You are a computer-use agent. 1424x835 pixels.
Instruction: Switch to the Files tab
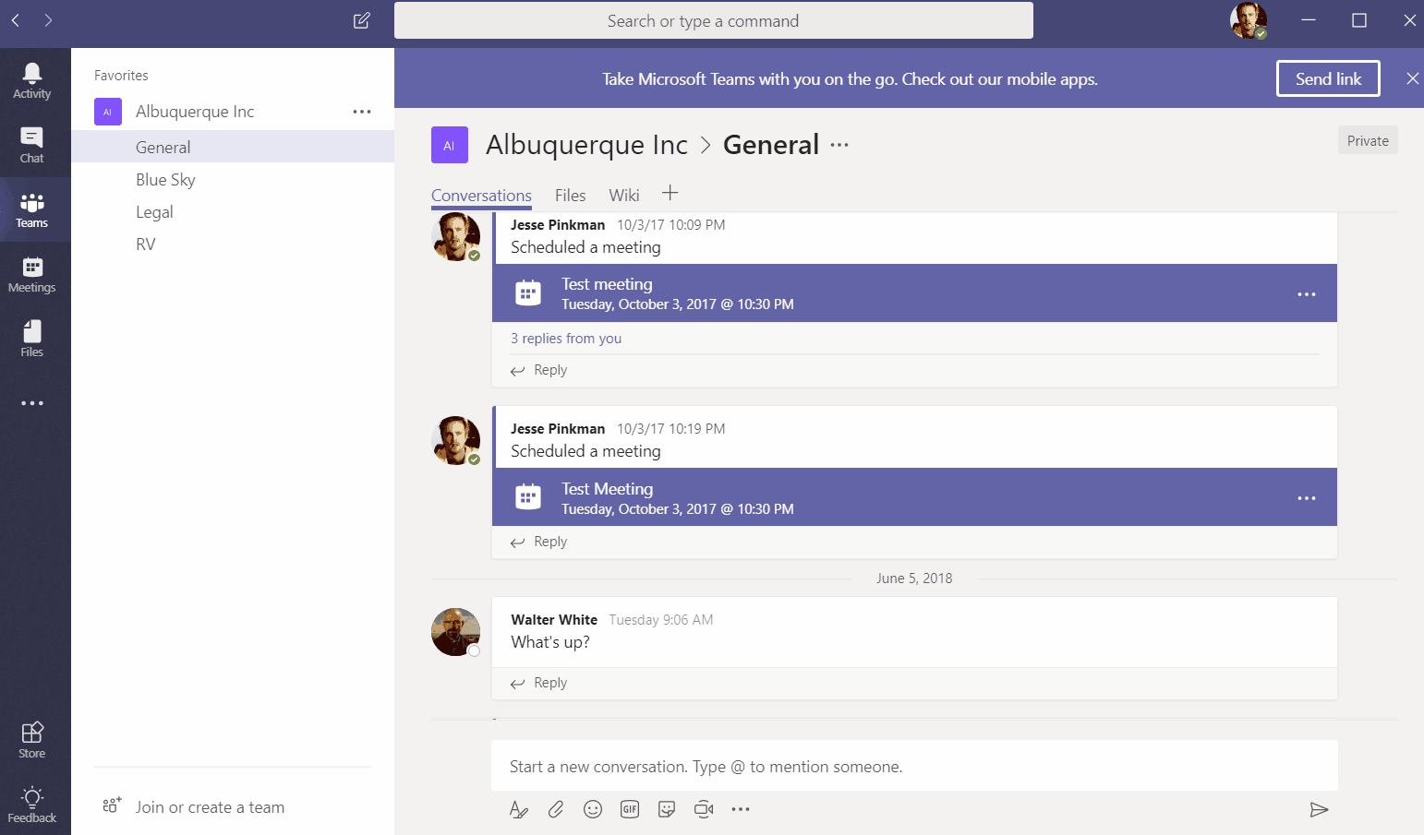[x=571, y=196]
